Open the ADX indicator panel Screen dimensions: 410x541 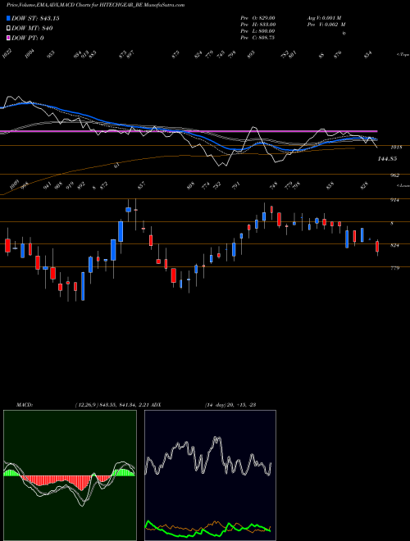point(210,475)
